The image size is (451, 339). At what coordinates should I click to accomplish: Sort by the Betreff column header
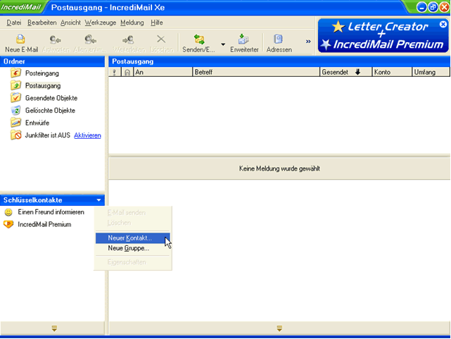coord(256,72)
